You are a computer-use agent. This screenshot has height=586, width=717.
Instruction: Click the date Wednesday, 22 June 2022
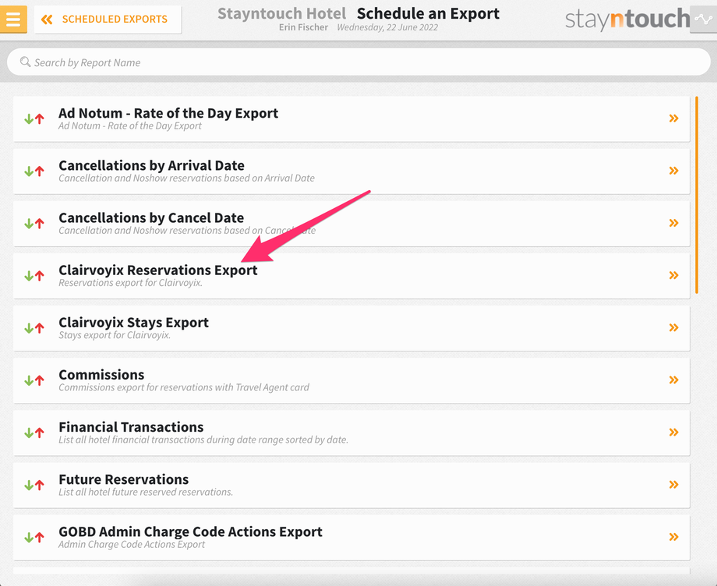point(388,27)
